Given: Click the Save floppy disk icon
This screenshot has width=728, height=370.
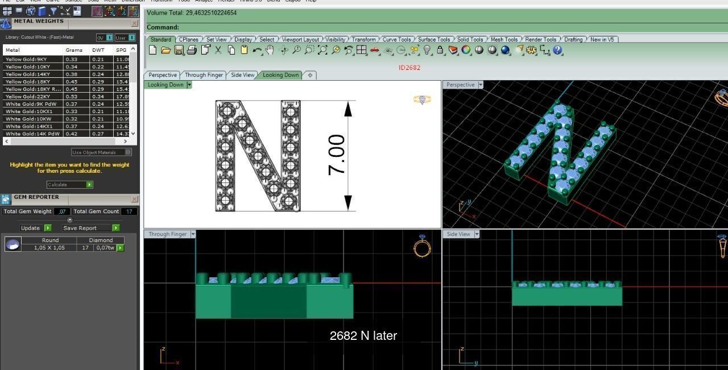Looking at the screenshot, I should (179, 50).
